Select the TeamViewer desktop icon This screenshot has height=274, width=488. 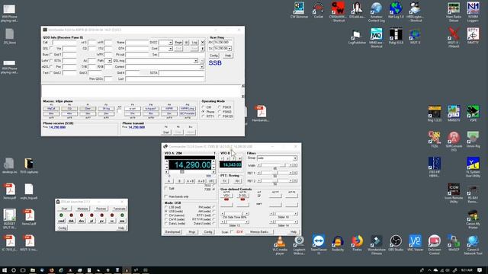319,245
